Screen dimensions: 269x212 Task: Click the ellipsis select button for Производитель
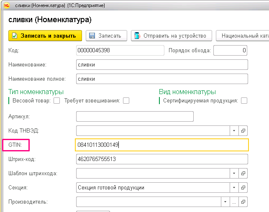click(234, 202)
